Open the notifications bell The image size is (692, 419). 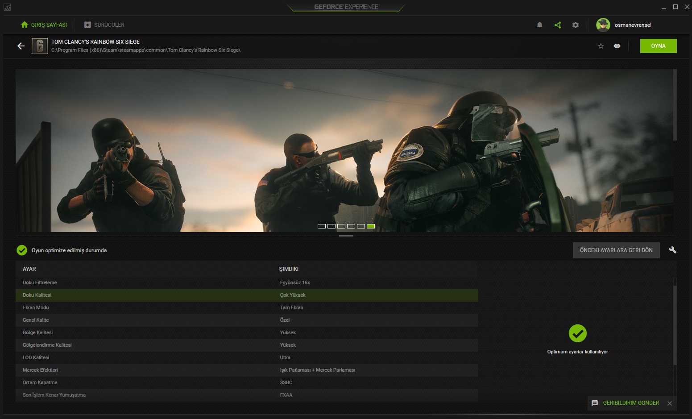[539, 25]
